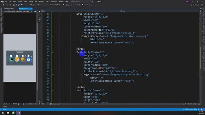Open the View menu
The height and width of the screenshot is (115, 205).
14,2
